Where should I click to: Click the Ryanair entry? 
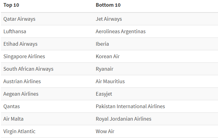point(105,69)
